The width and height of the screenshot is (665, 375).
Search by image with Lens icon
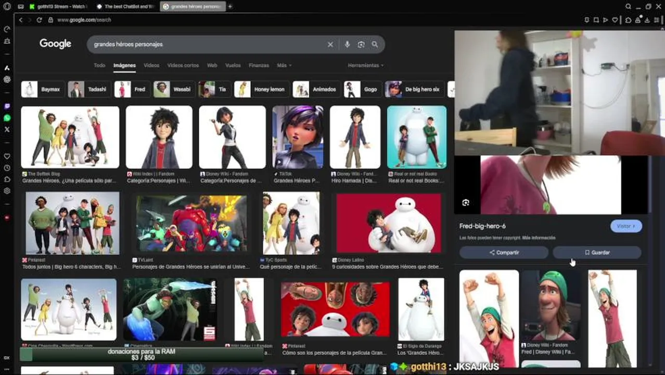pos(361,45)
